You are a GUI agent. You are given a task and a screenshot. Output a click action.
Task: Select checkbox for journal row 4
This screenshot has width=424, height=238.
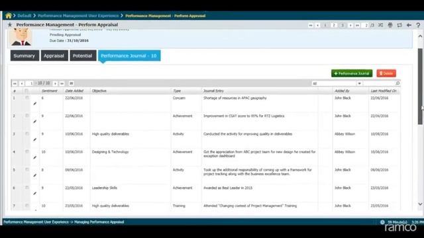[x=27, y=151]
